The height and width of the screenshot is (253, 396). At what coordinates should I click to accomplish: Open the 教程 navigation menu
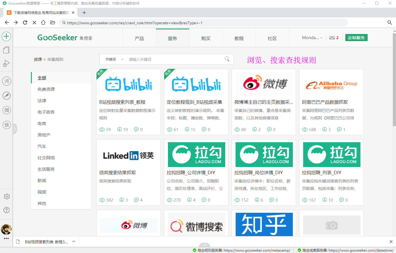[239, 38]
